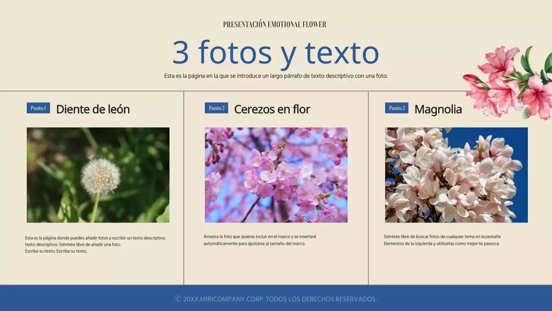Screen dimensions: 552x311
Task: Select the 'Cerezos en flor' heading
Action: pyautogui.click(x=272, y=109)
